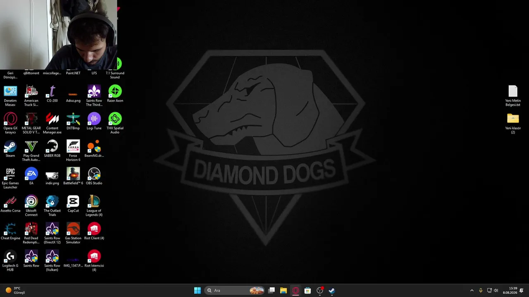Open Task View from the taskbar
Screen dimensions: 529x297
tap(272, 290)
